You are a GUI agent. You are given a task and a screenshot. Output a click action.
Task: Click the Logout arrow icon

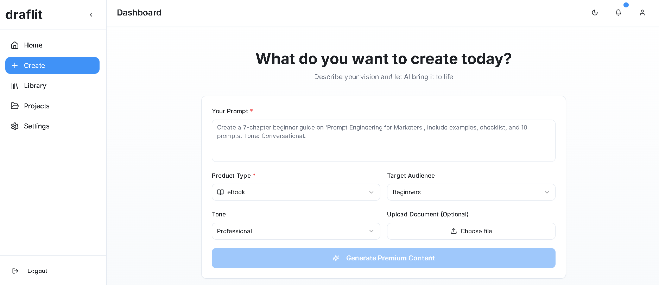[x=15, y=271]
